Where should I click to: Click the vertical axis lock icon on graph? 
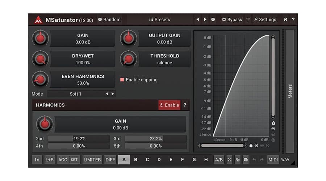(x=273, y=123)
